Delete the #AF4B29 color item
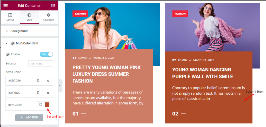 click(48, 93)
